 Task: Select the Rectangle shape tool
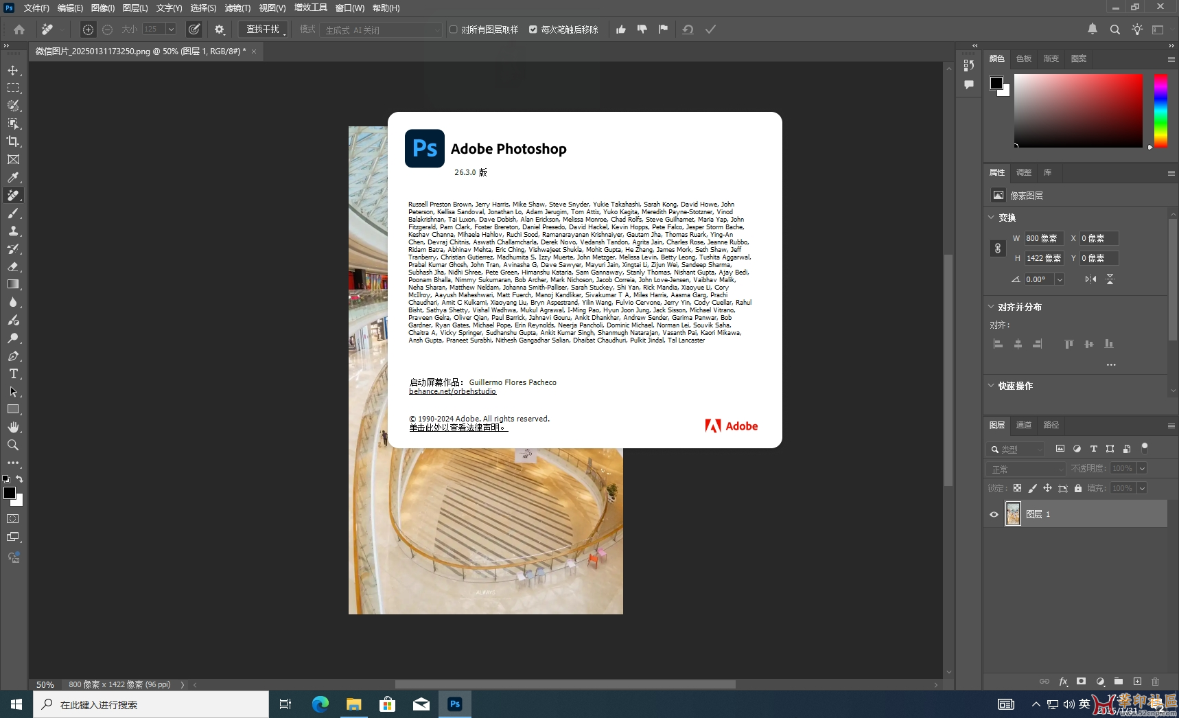click(x=13, y=409)
